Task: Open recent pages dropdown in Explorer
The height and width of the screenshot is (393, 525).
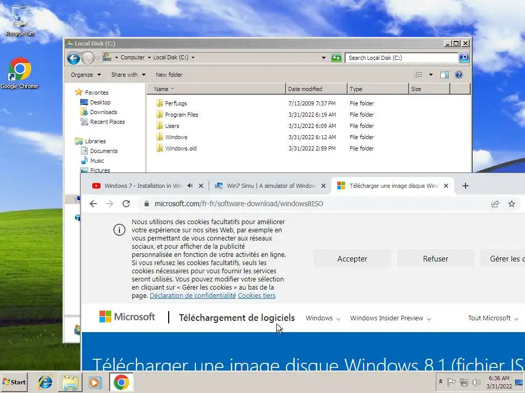Action: pos(97,58)
